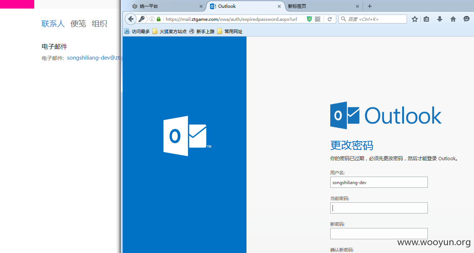This screenshot has width=474, height=253.
Task: Go back with the browser back arrow
Action: [131, 19]
